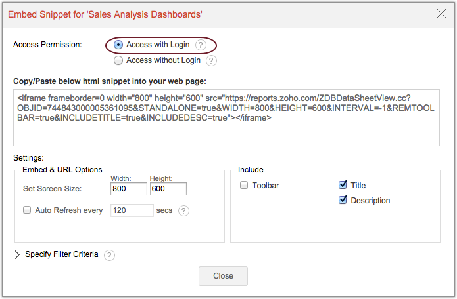Close the Embed Snippet dialog with X icon
Viewport: 457px width, 299px height.
pos(440,12)
